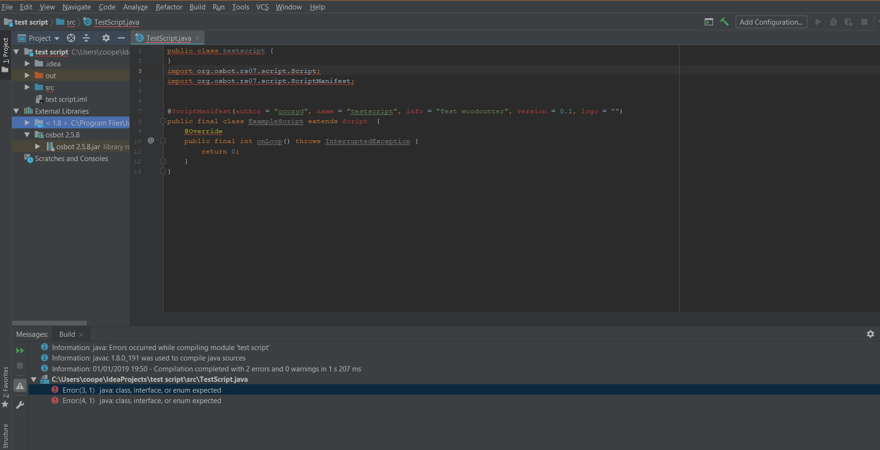This screenshot has width=880, height=450.
Task: Open Messages panel settings gear
Action: tap(870, 334)
